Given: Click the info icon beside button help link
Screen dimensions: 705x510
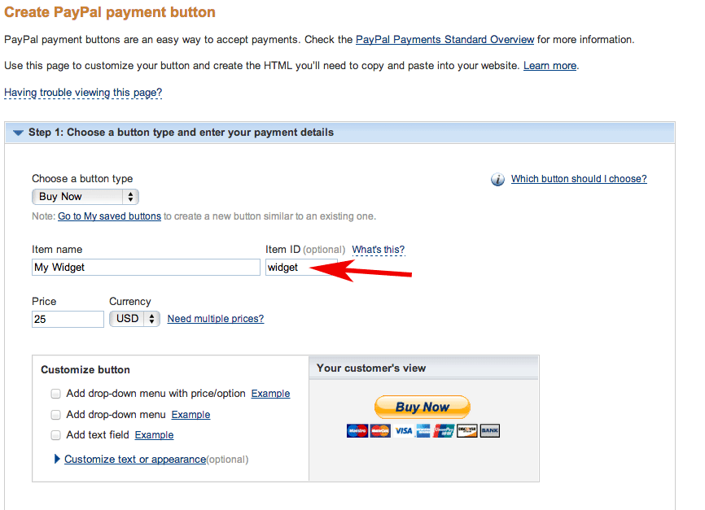Looking at the screenshot, I should point(497,179).
